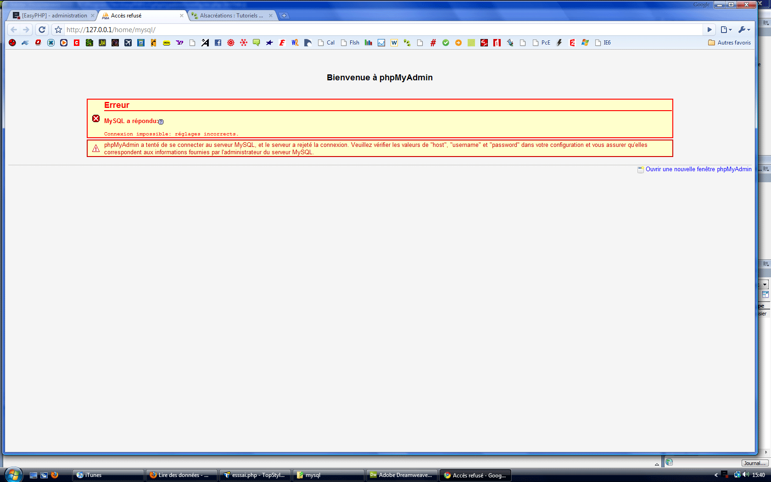Open the PcE bookmark
This screenshot has width=771, height=482.
click(x=542, y=43)
